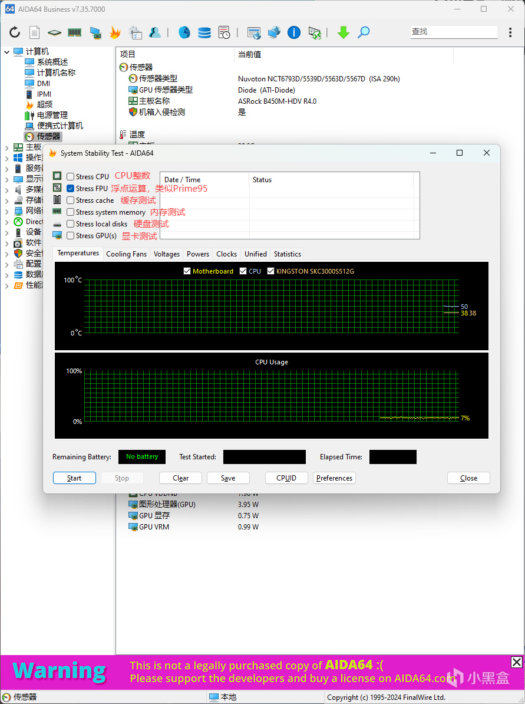Viewport: 525px width, 704px height.
Task: Click the monitors with green arrows icon
Action: [x=315, y=32]
